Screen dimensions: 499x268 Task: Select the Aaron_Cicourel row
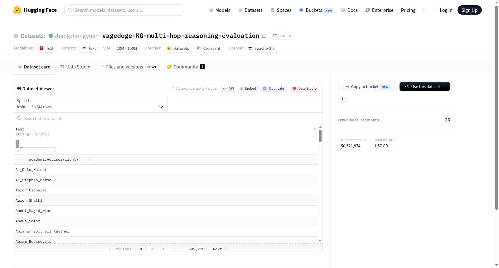[x=165, y=190]
